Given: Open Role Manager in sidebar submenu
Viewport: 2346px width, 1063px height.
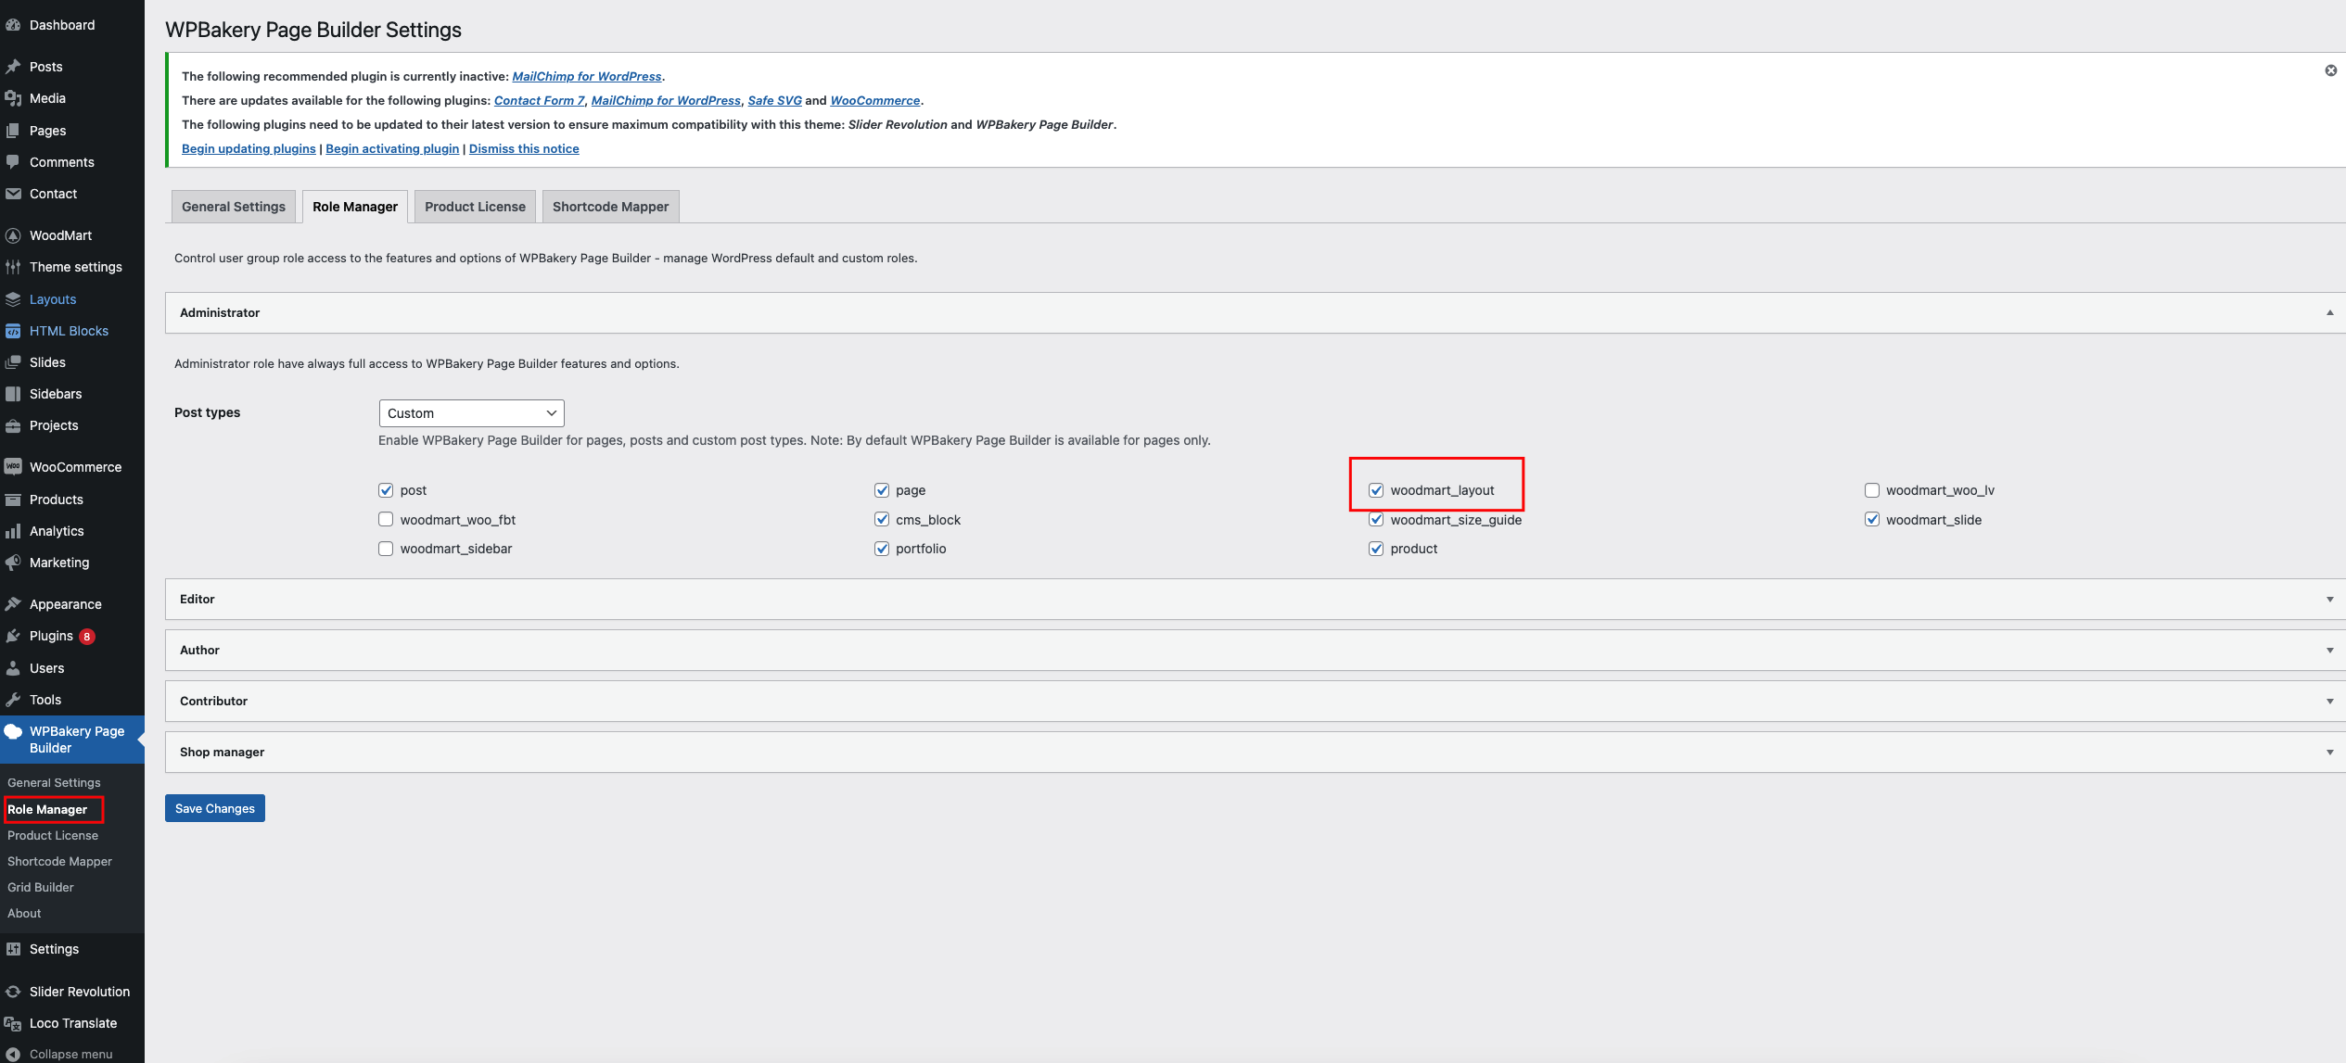Looking at the screenshot, I should coord(47,809).
